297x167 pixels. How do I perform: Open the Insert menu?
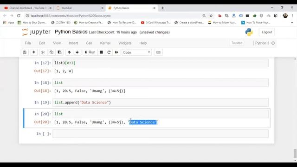click(73, 43)
